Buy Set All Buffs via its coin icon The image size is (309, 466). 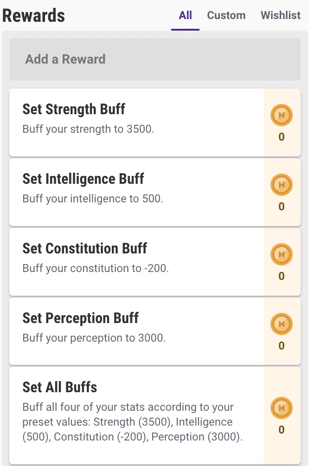click(281, 408)
